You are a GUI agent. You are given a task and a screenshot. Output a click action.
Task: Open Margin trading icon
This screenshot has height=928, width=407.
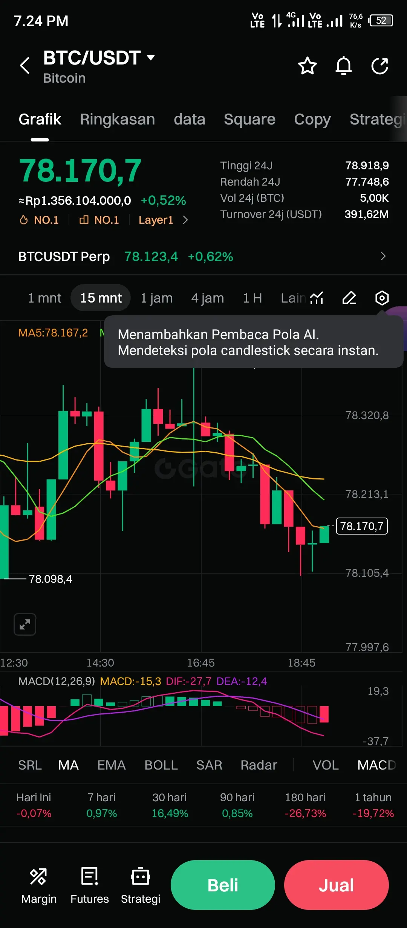coord(39,886)
